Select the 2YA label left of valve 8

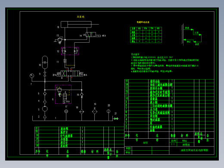[54, 75]
